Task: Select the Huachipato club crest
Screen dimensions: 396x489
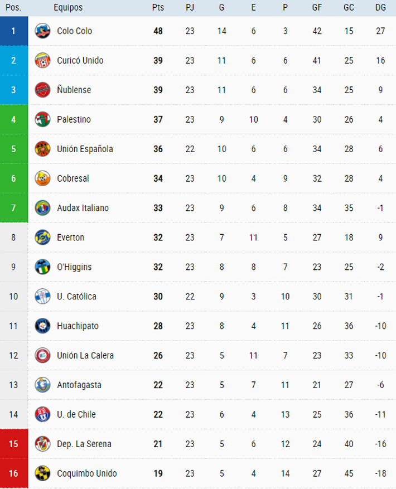Action: click(x=42, y=326)
